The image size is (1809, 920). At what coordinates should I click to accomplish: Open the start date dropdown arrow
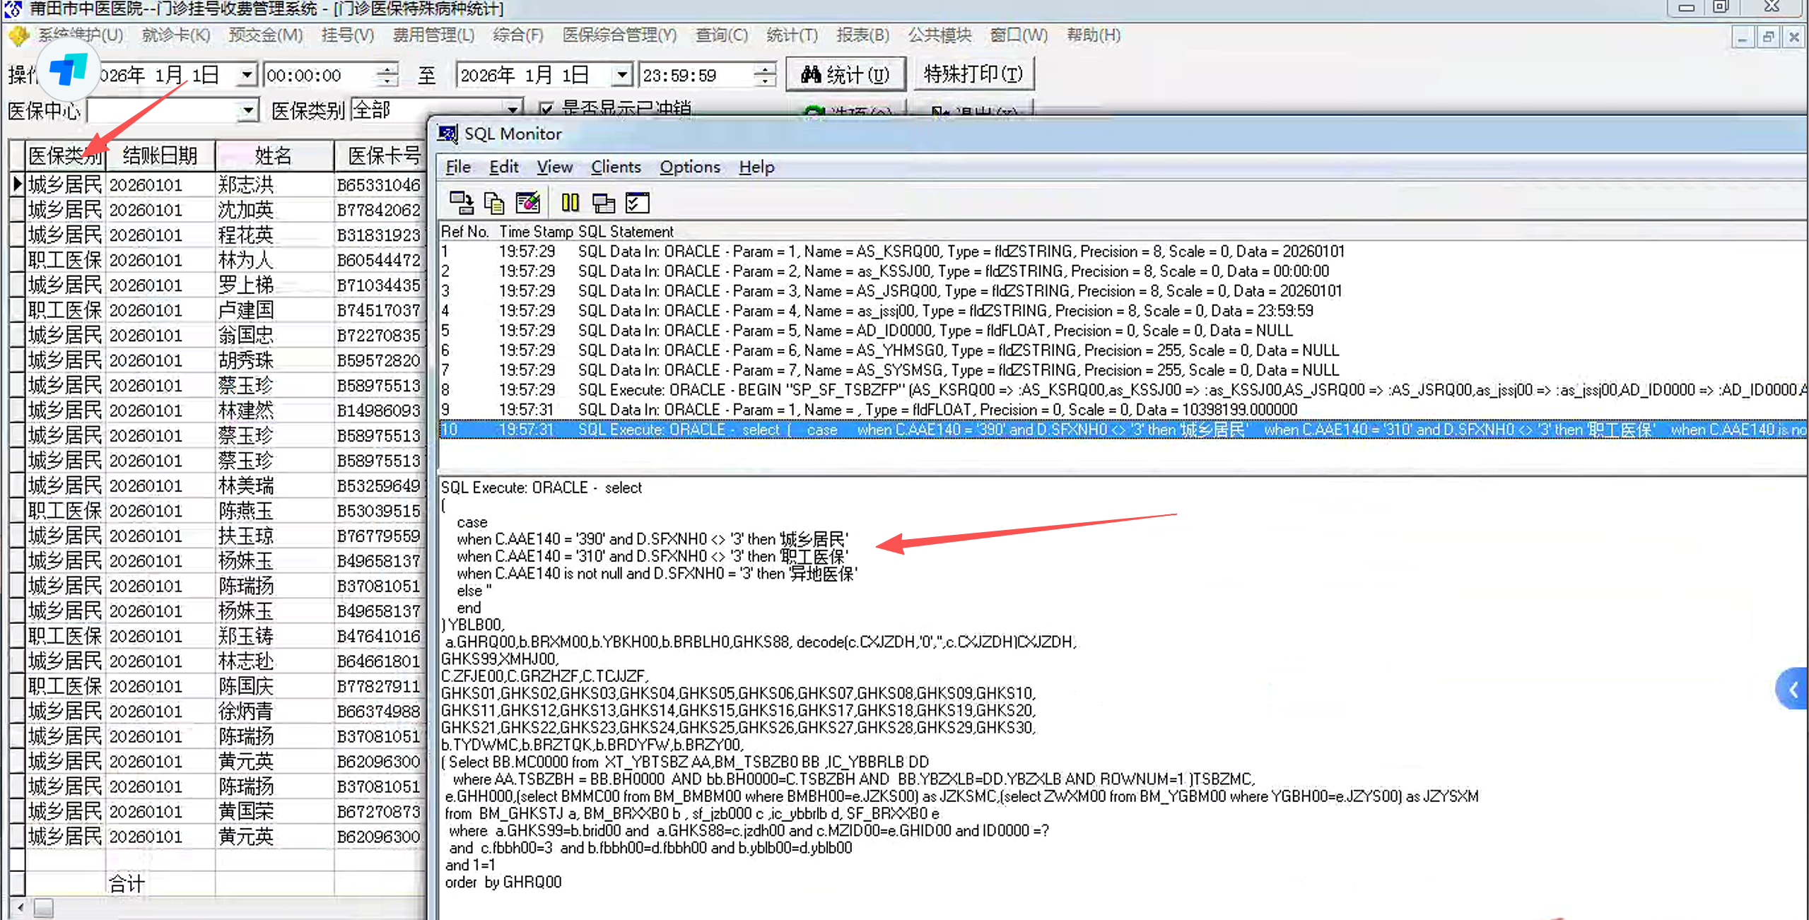tap(247, 75)
